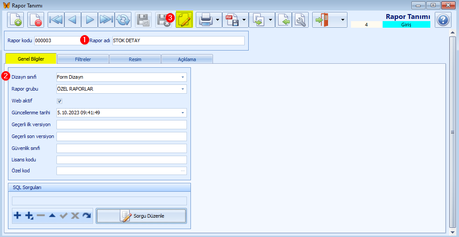Jump to the first record
The width and height of the screenshot is (459, 237).
[56, 20]
